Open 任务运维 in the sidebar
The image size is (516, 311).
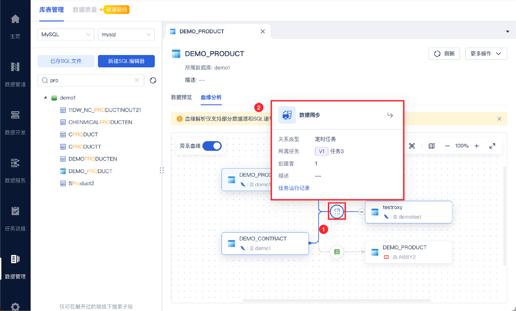pos(15,218)
